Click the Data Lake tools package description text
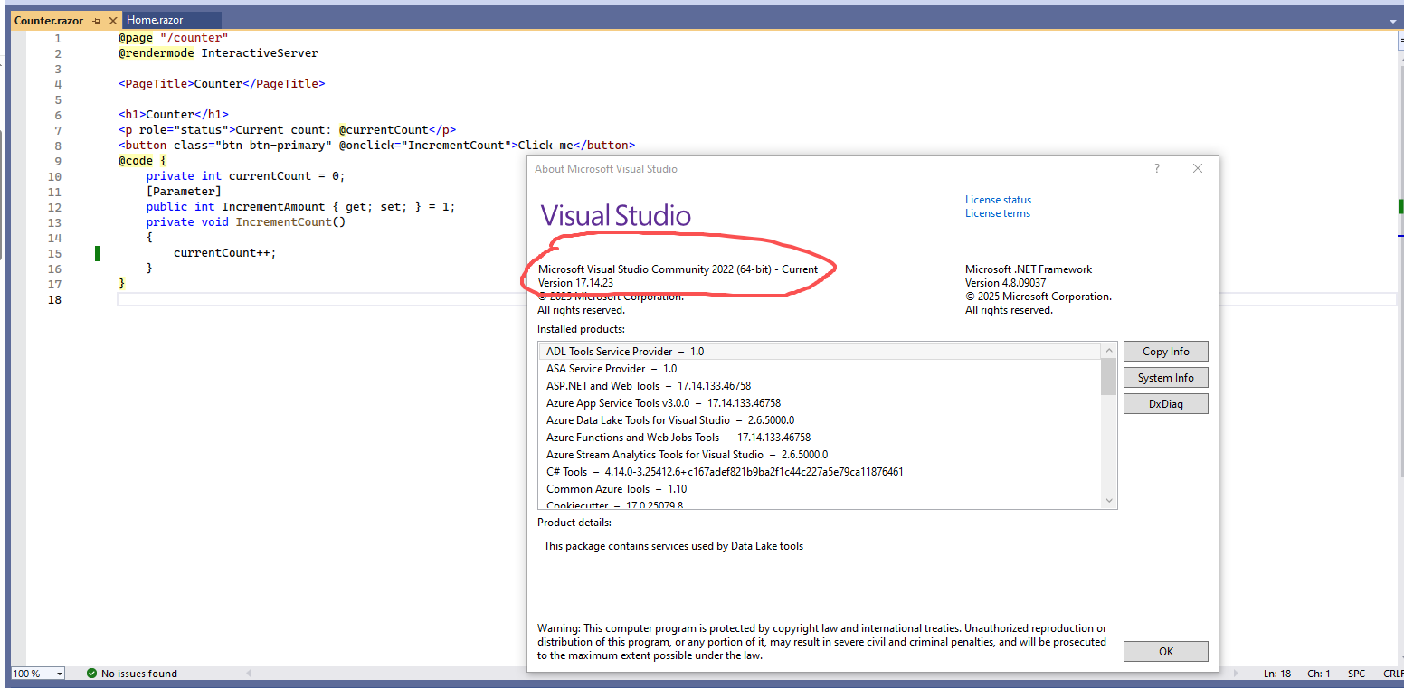The image size is (1404, 688). 673,546
